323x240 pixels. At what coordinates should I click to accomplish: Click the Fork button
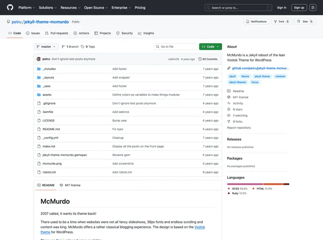point(281,22)
